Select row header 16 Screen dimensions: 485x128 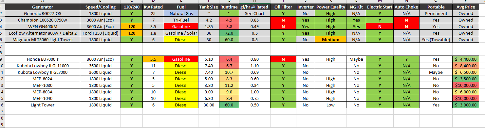click(2, 105)
